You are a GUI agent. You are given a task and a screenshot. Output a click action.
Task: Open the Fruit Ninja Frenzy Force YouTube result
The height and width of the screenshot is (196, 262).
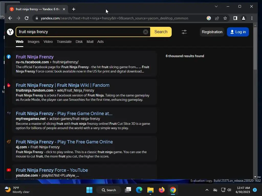pos(52,170)
